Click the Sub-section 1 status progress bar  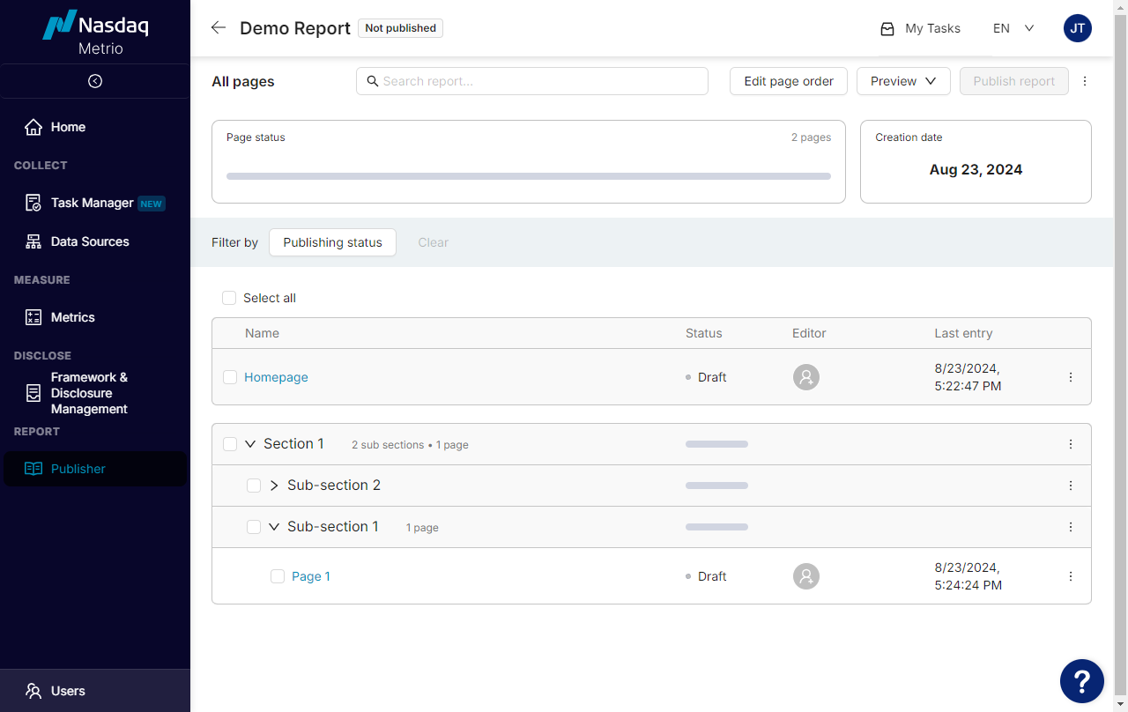pyautogui.click(x=716, y=527)
